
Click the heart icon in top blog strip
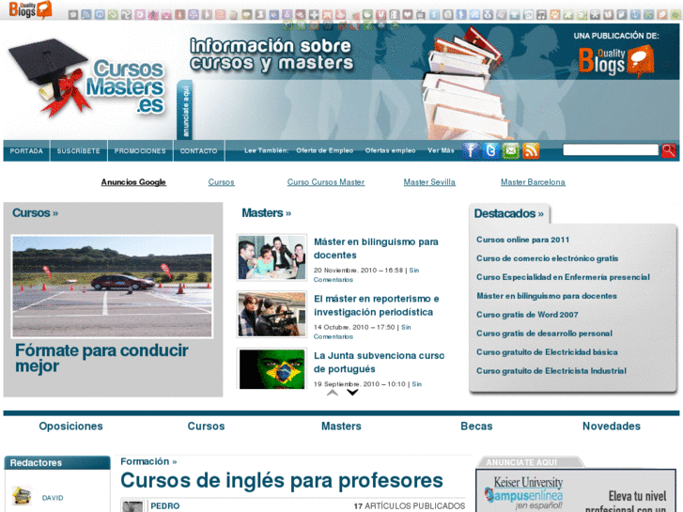(408, 15)
